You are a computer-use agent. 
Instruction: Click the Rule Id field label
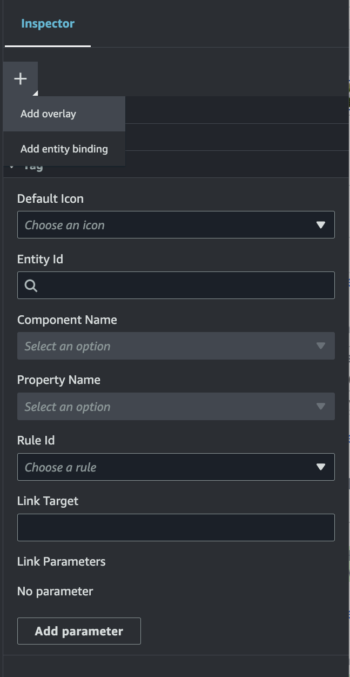(36, 440)
